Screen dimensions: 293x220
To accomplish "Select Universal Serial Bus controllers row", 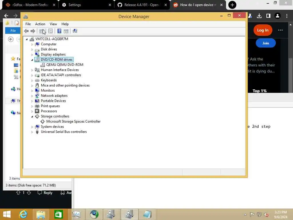I will [x=64, y=132].
